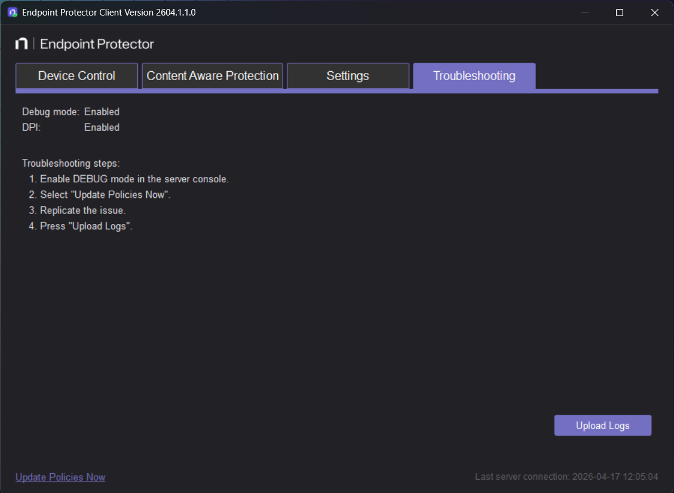Open the Settings tab
The height and width of the screenshot is (493, 674).
pyautogui.click(x=348, y=75)
